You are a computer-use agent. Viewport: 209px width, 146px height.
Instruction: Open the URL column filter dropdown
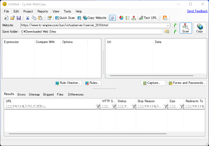pos(98,106)
